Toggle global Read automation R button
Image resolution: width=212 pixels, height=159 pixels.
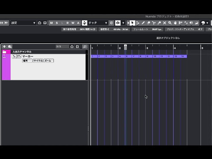68,23
